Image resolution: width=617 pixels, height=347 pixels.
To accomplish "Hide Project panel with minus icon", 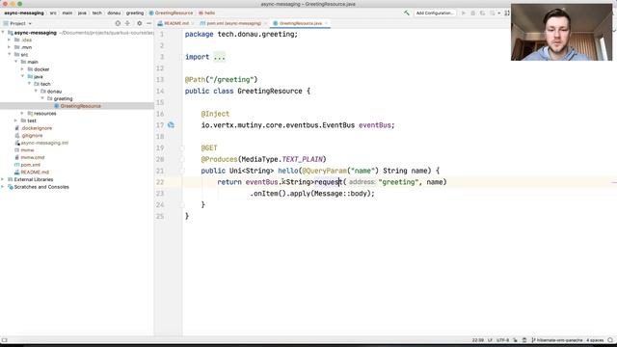I will [148, 23].
